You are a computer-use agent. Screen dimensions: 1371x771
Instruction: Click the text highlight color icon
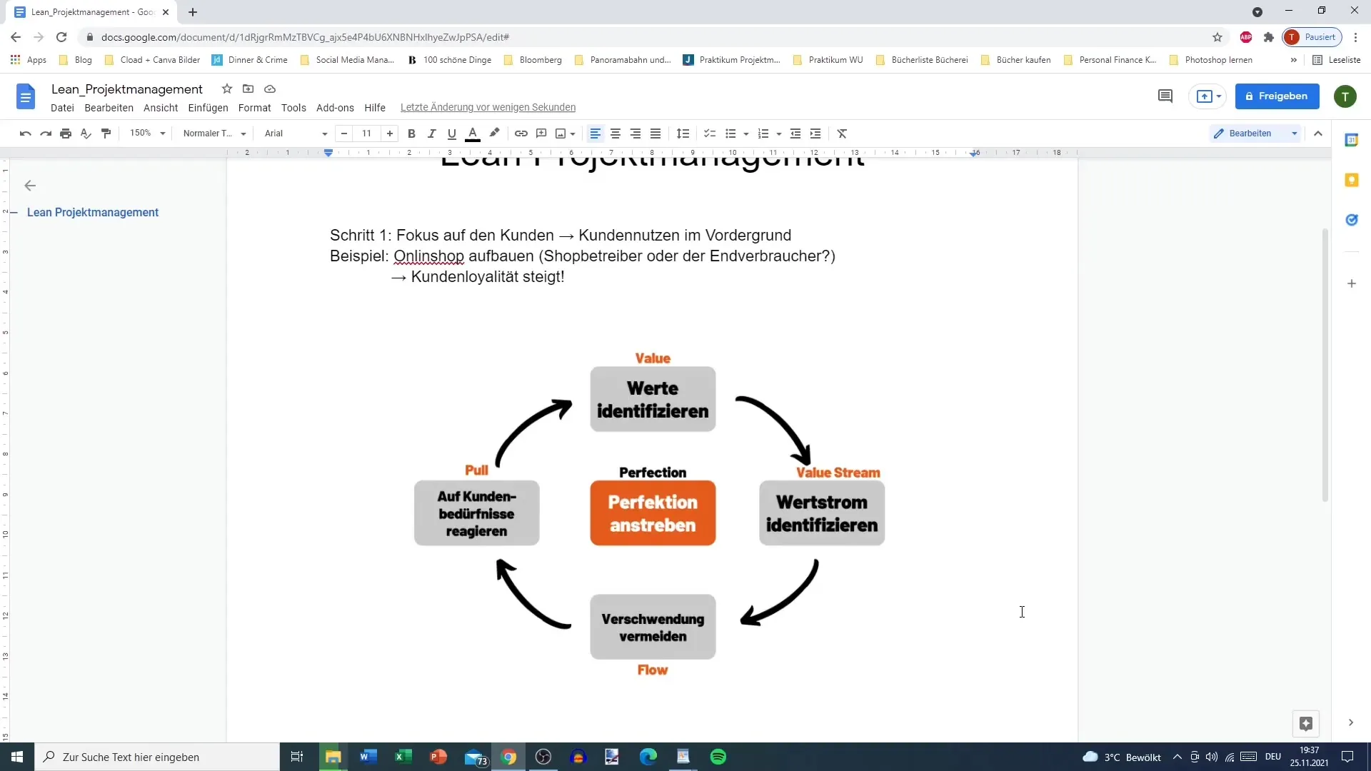click(493, 133)
